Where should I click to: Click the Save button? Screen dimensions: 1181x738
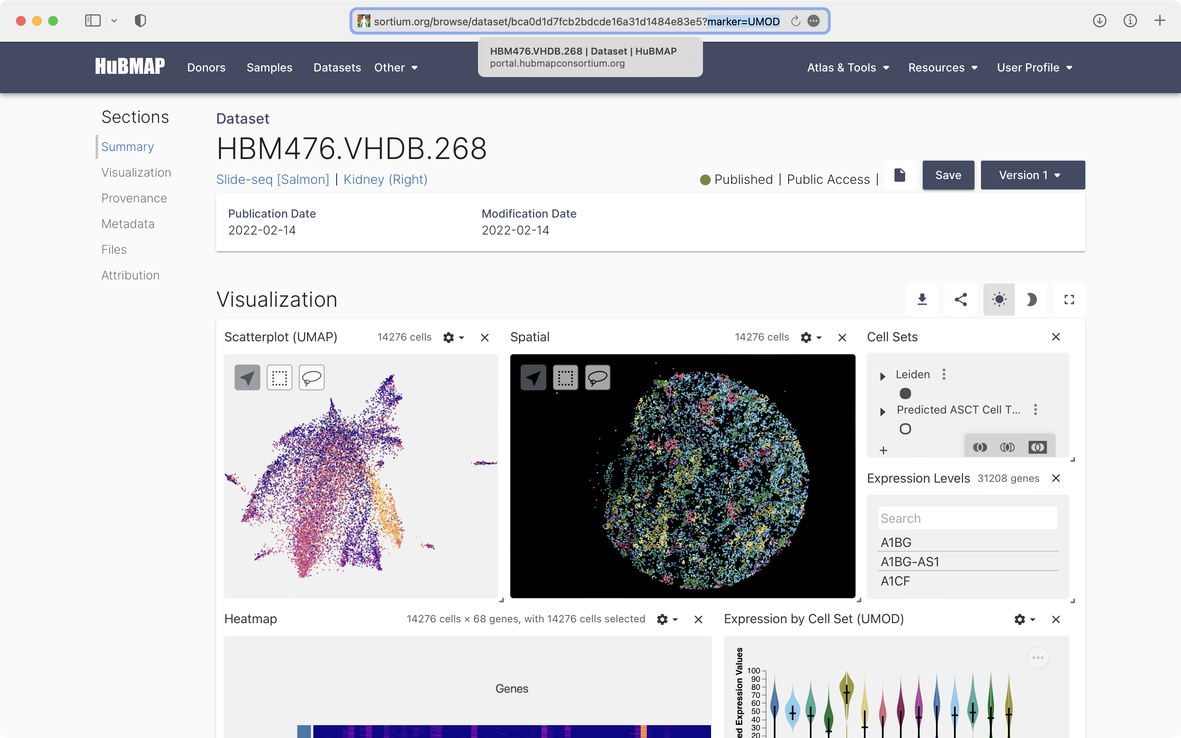[948, 175]
